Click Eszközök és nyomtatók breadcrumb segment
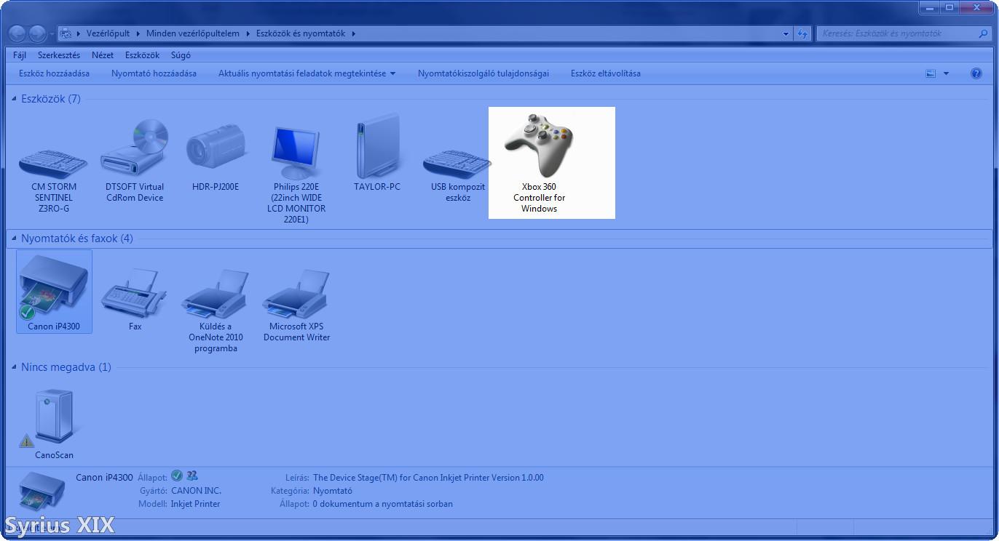 point(301,33)
